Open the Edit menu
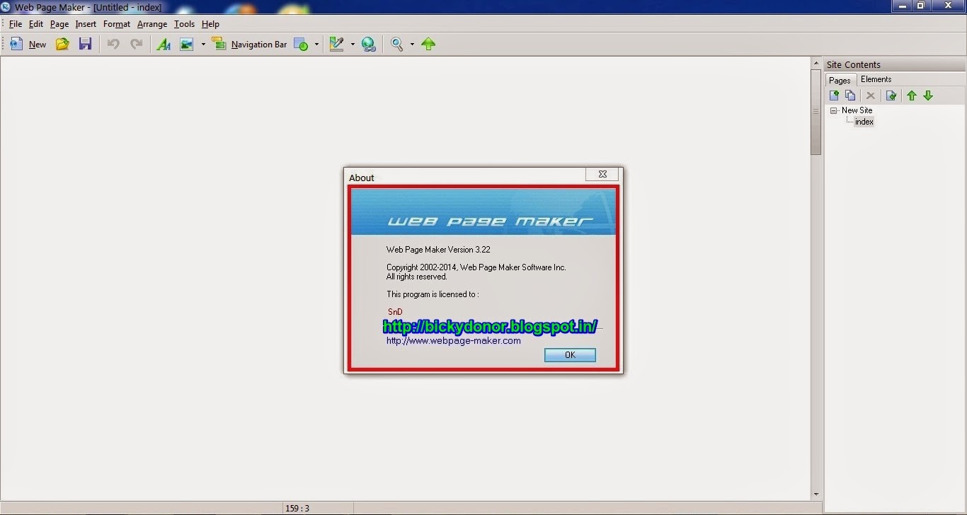This screenshot has height=515, width=967. coord(36,24)
